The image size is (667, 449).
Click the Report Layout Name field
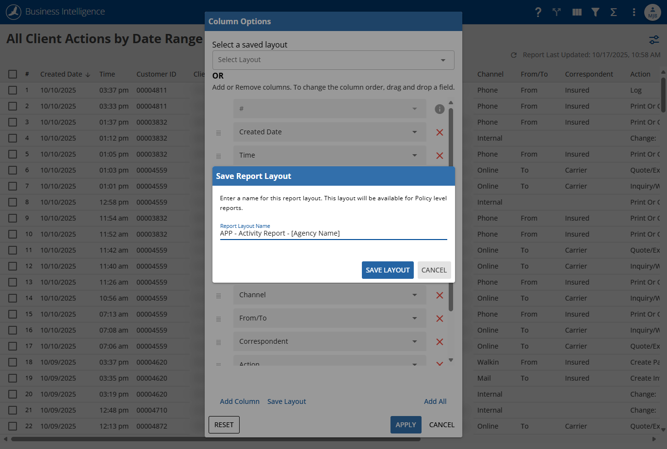click(x=333, y=233)
